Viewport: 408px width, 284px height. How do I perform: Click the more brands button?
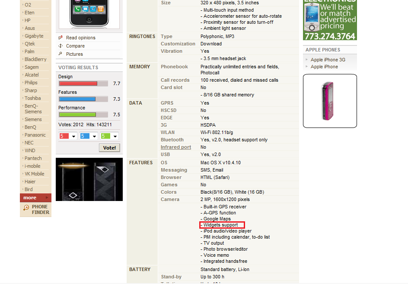[x=35, y=198]
